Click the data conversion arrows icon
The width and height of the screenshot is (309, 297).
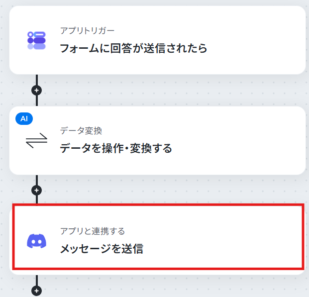tap(37, 140)
